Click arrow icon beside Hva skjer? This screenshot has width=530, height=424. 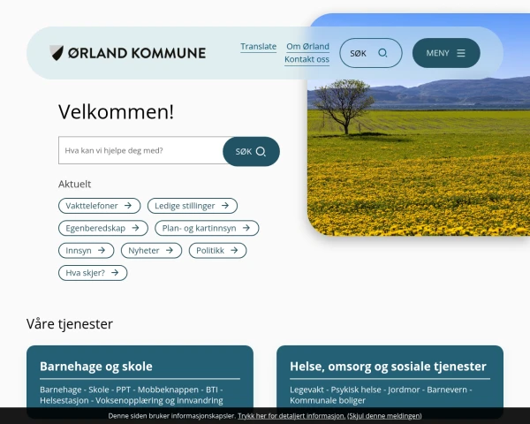coord(115,273)
